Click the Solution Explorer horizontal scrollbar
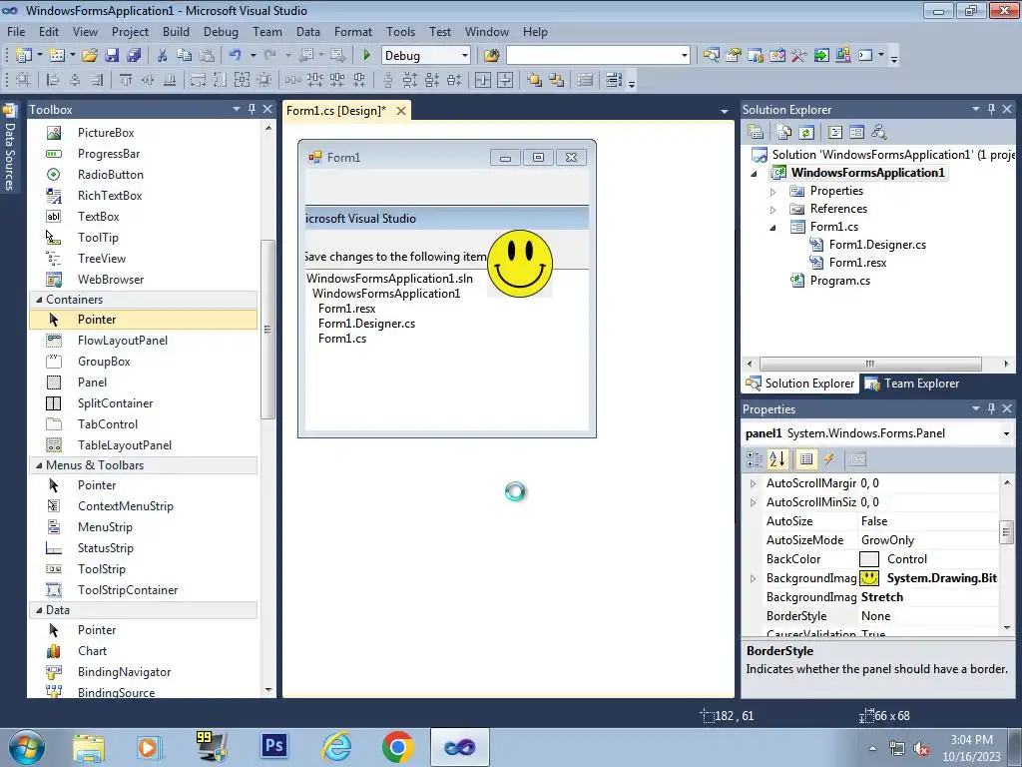Screen dimensions: 1022x767 pyautogui.click(x=870, y=364)
